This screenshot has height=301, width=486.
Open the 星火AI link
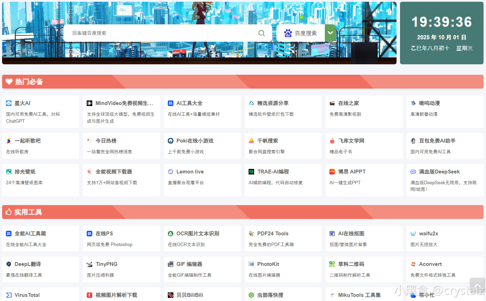23,103
